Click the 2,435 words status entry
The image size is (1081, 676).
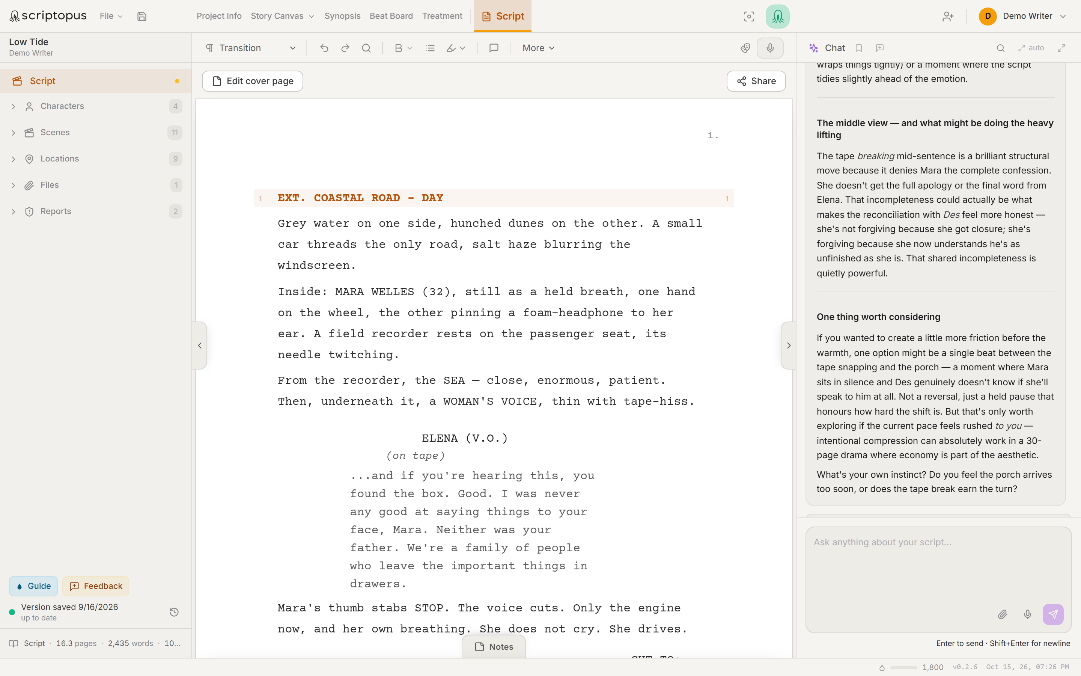point(131,643)
